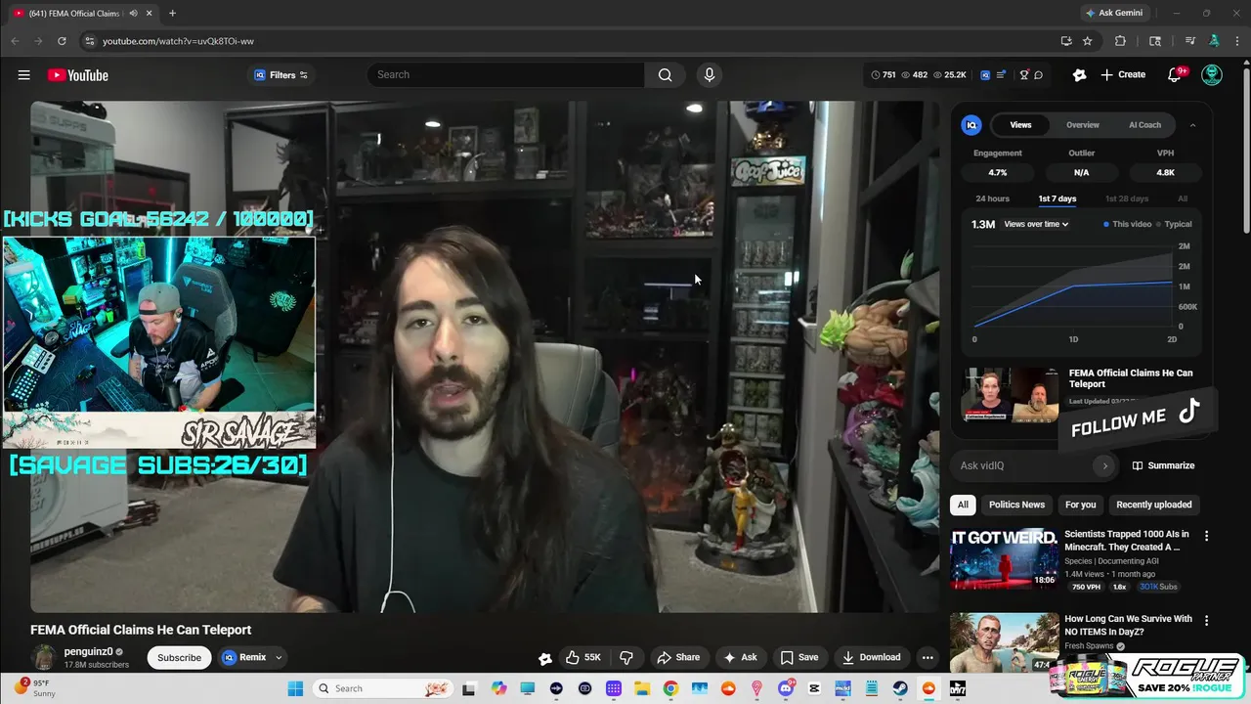1251x704 pixels.
Task: Download the video
Action: point(871,657)
